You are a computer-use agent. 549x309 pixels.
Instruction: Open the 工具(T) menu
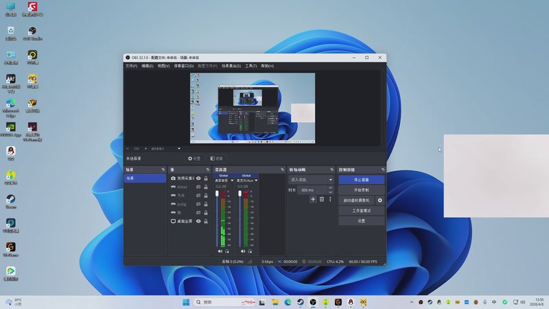coord(250,66)
